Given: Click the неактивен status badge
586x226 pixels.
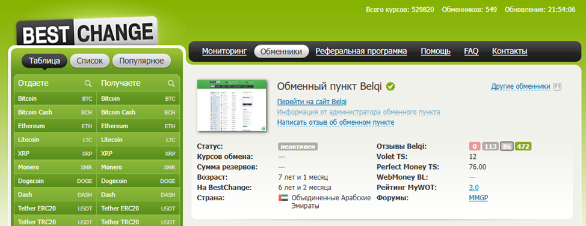Looking at the screenshot, I should coord(298,147).
